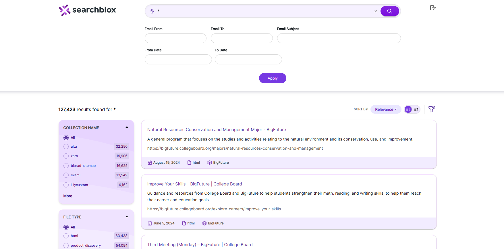Select ascending sort order icon
The width and height of the screenshot is (504, 249).
pyautogui.click(x=416, y=109)
